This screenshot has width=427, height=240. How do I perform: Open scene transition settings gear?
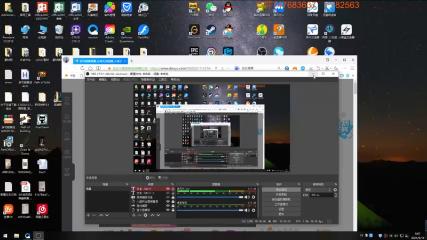click(335, 190)
